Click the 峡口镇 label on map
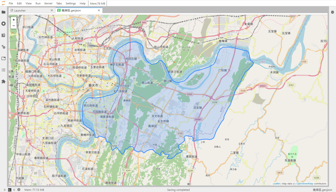This screenshot has height=192, width=336. 168,81
